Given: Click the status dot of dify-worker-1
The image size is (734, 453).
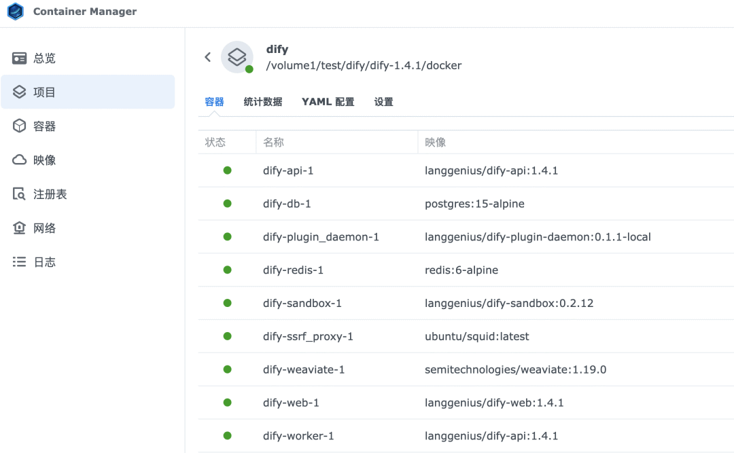Looking at the screenshot, I should click(x=228, y=436).
